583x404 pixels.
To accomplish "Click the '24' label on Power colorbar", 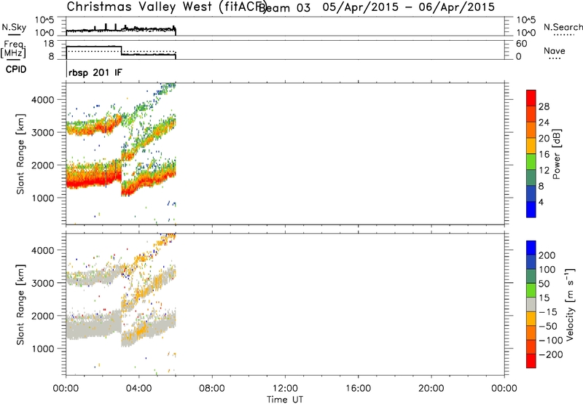I will tap(544, 123).
